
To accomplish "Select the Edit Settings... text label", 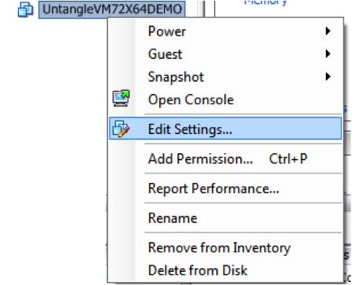I will point(190,129).
